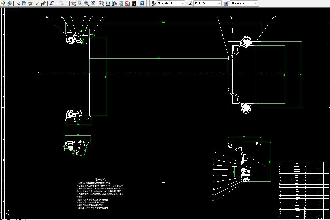Expand the ISO-25 dimension style dropdown
The image size is (330, 220).
tap(219, 3)
